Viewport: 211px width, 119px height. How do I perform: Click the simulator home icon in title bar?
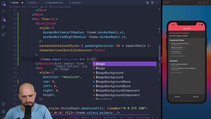click(x=203, y=3)
